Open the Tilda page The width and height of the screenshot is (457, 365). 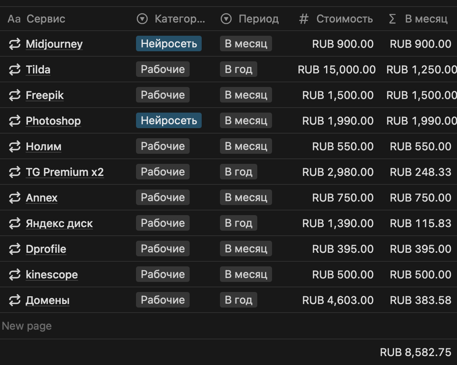point(38,70)
